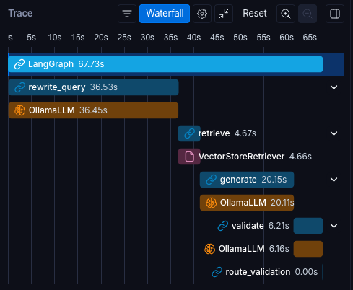Select the Waterfall view button
The image size is (353, 290).
pos(165,14)
